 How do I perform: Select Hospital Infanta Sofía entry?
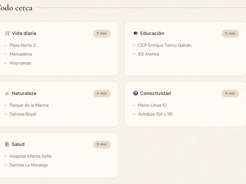click(x=30, y=156)
